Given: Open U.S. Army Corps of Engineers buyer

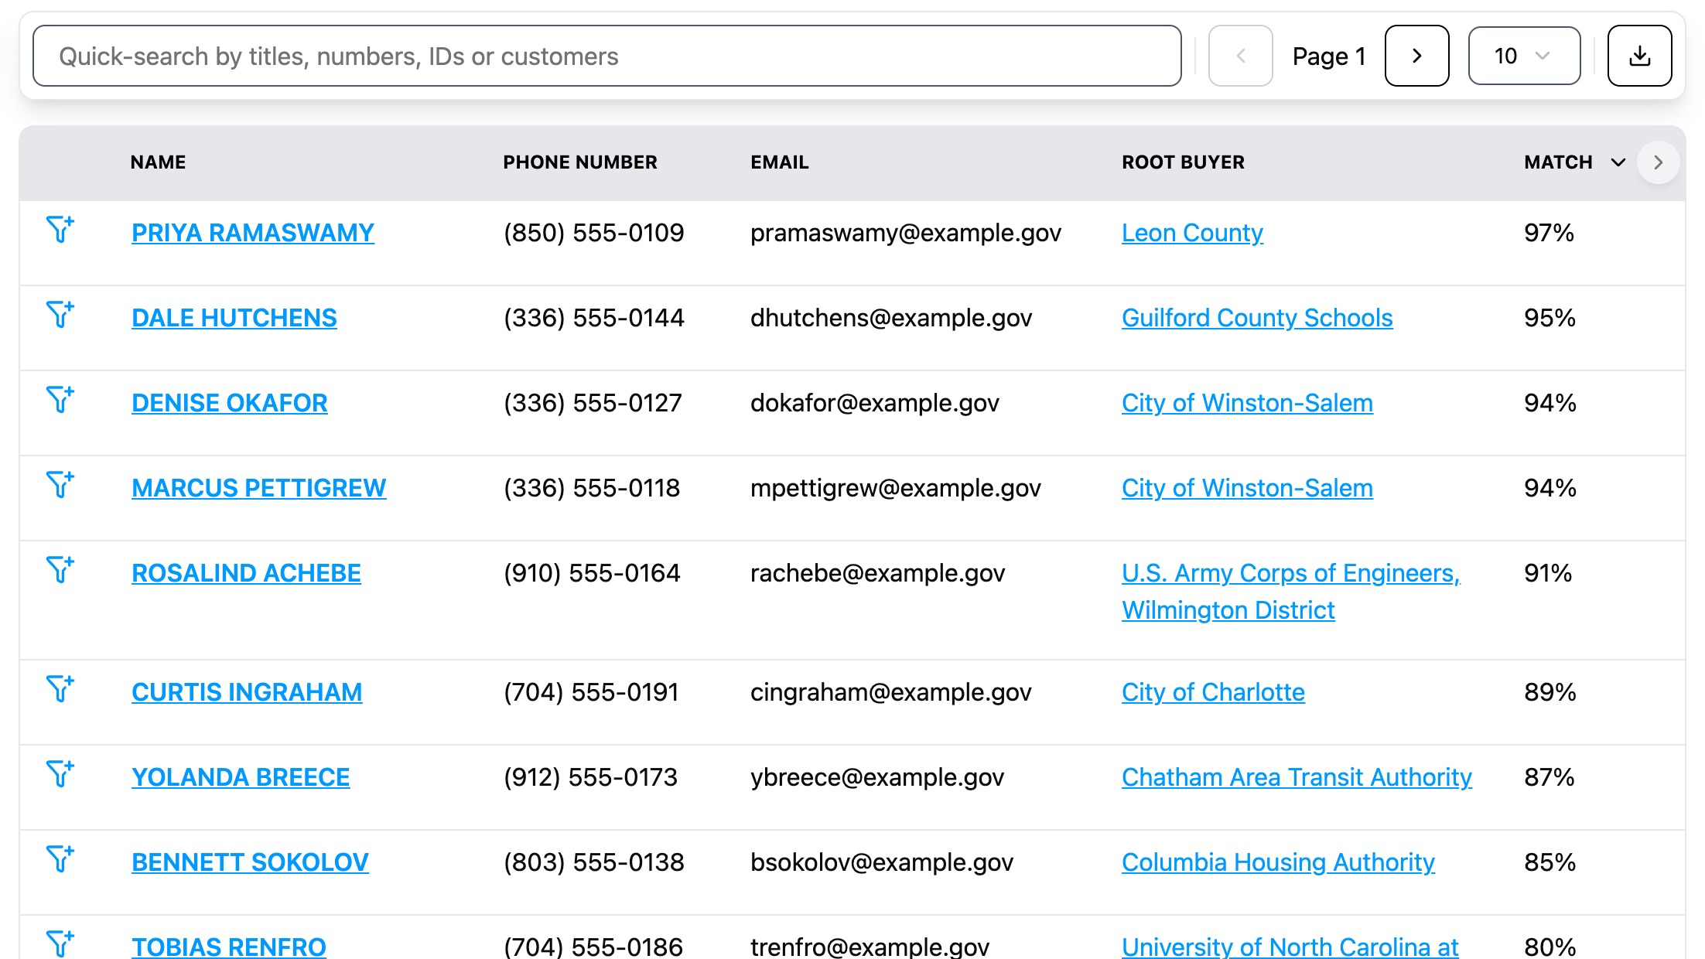Looking at the screenshot, I should pos(1290,592).
